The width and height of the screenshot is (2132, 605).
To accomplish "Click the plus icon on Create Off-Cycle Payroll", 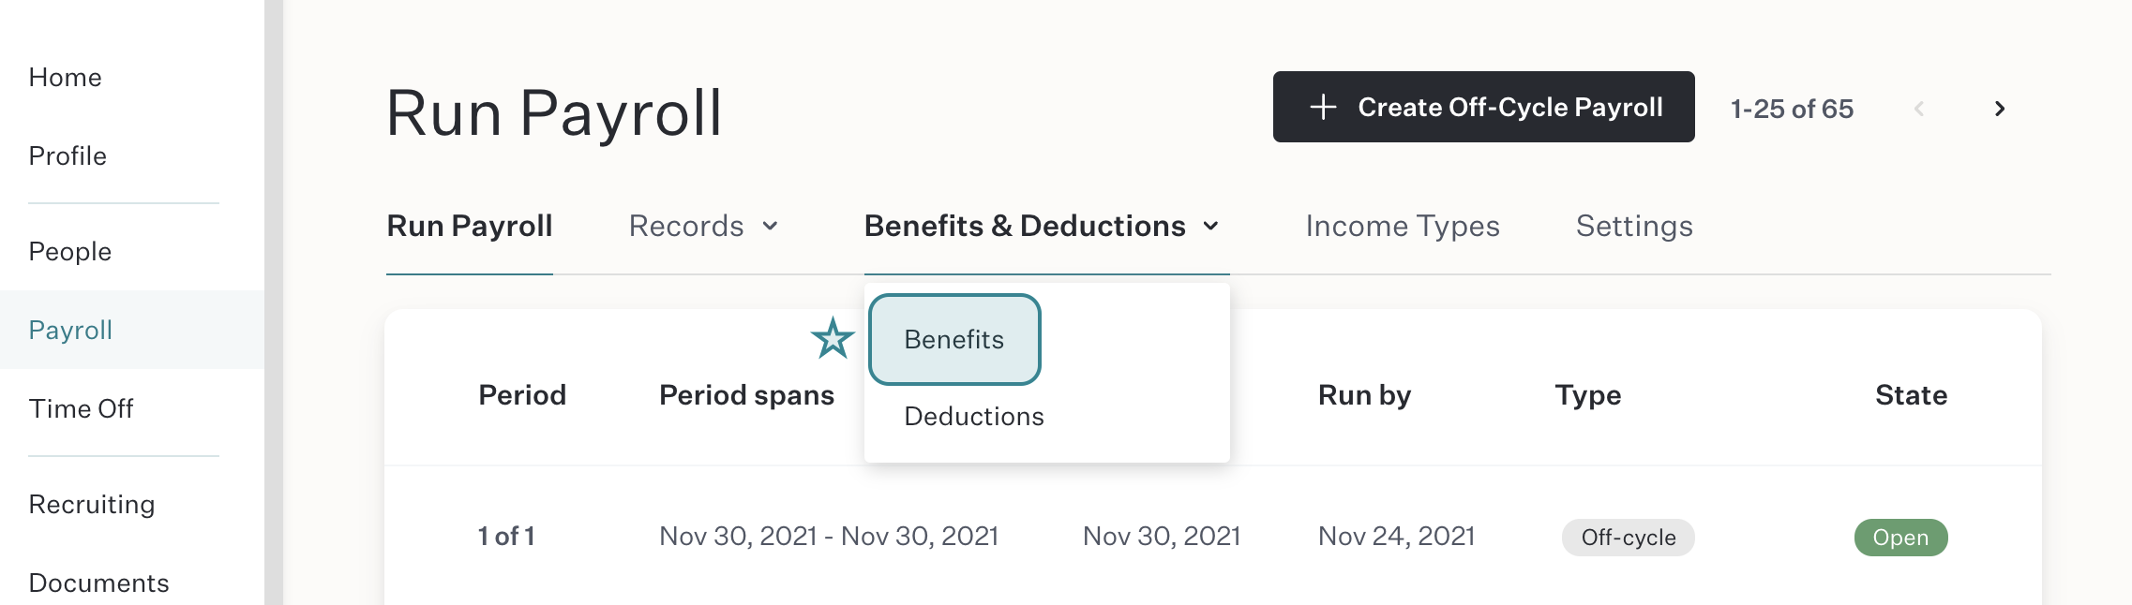I will pyautogui.click(x=1323, y=107).
